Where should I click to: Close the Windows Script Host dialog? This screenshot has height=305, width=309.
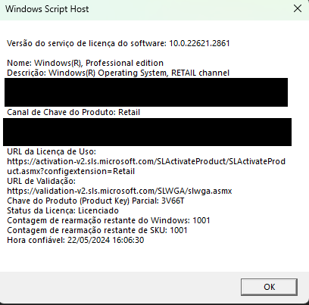coord(298,8)
